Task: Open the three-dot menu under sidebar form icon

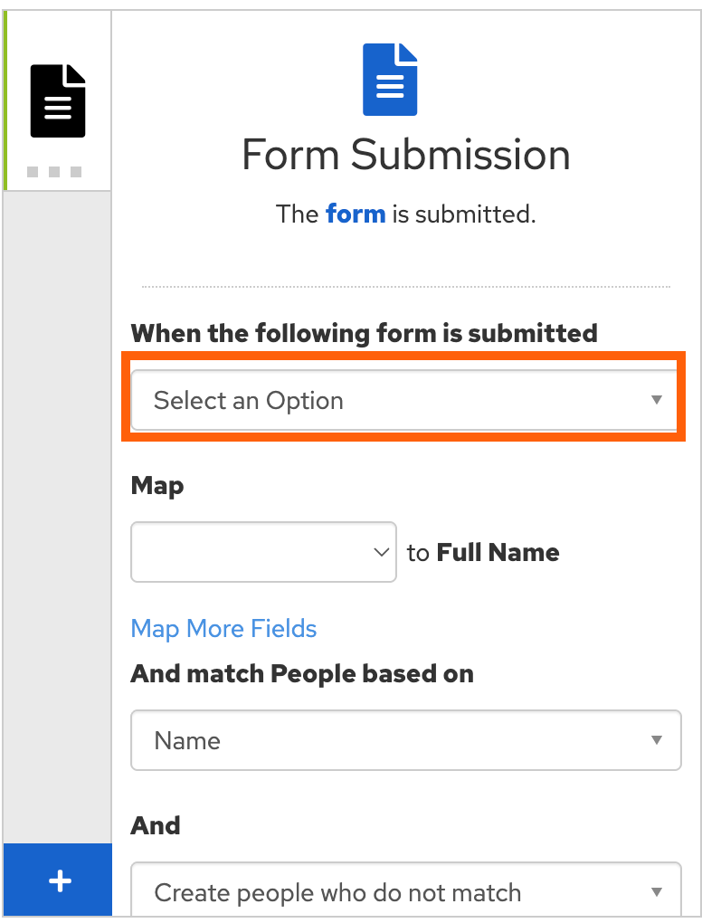Action: [54, 171]
